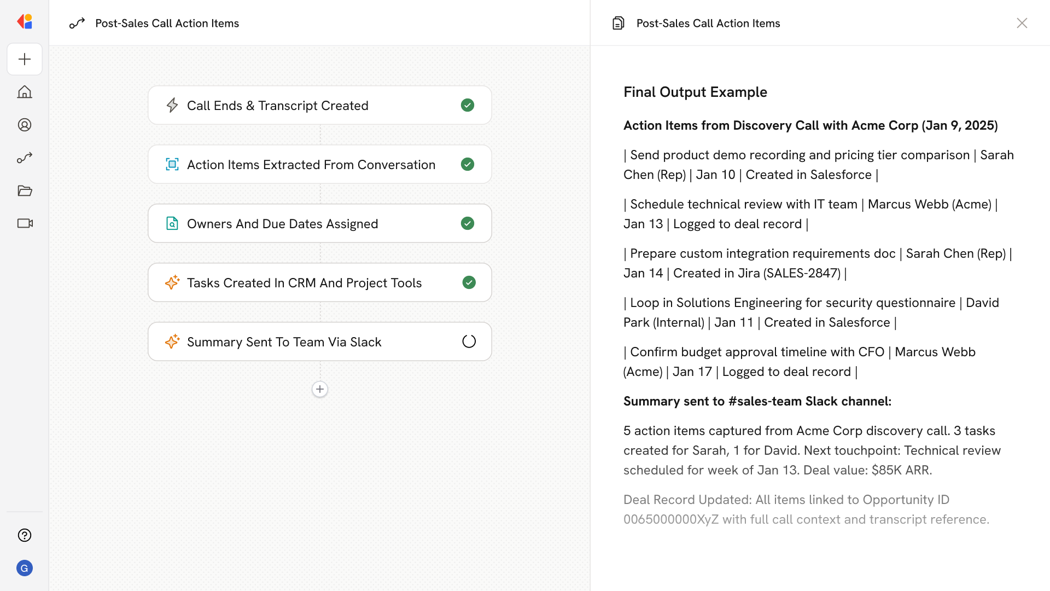1050x591 pixels.
Task: Select the Summary Sent To Team Via Slack node
Action: 320,341
